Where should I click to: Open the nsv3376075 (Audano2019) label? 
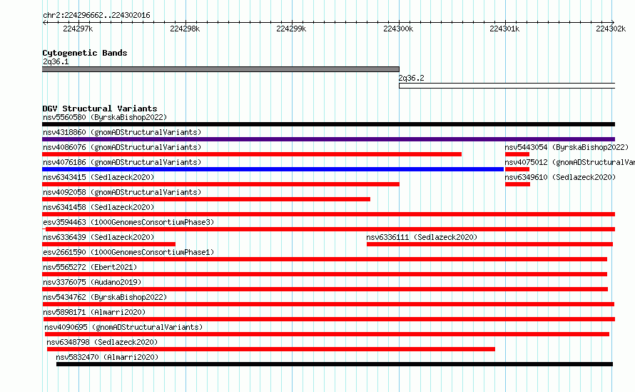(92, 282)
